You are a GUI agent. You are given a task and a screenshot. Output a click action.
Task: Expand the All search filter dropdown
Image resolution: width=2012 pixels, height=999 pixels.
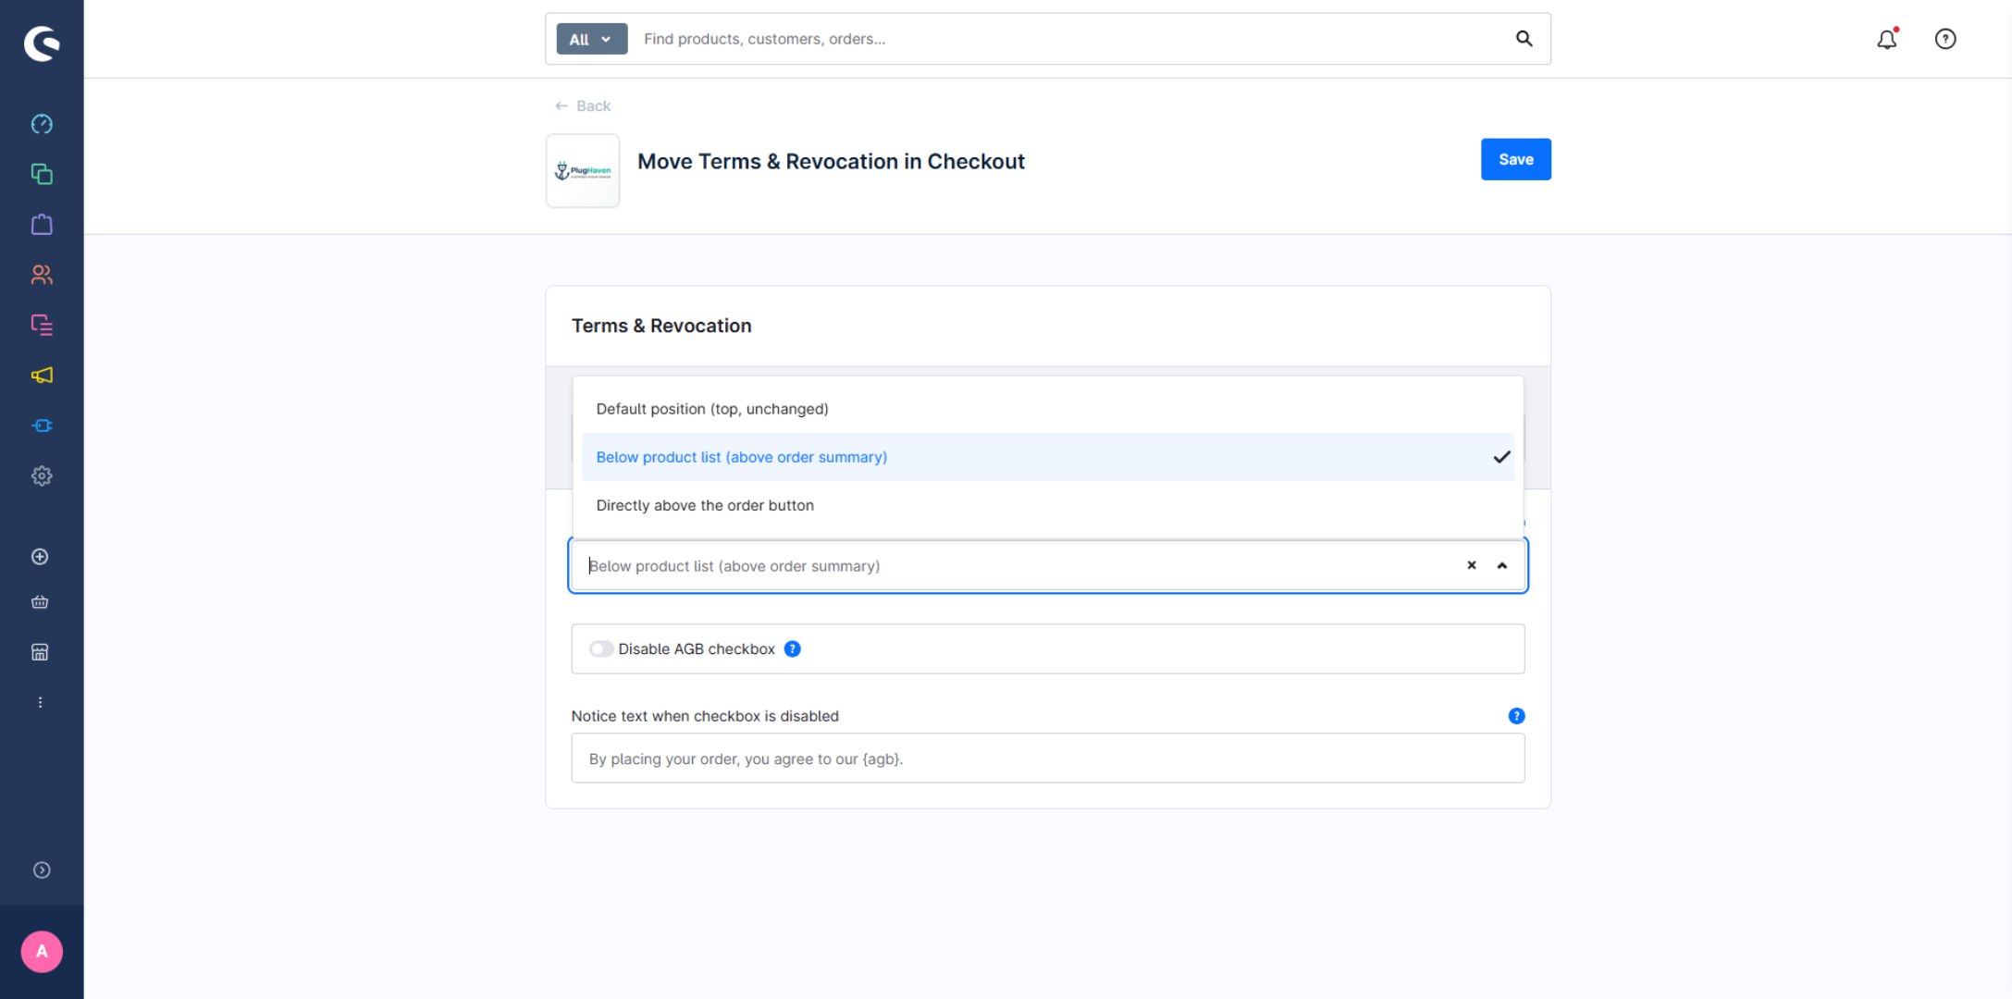(x=591, y=39)
